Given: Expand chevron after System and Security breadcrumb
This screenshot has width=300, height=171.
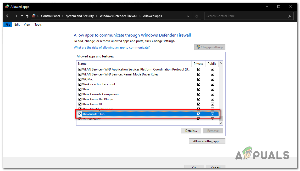Looking at the screenshot, I should click(x=97, y=16).
